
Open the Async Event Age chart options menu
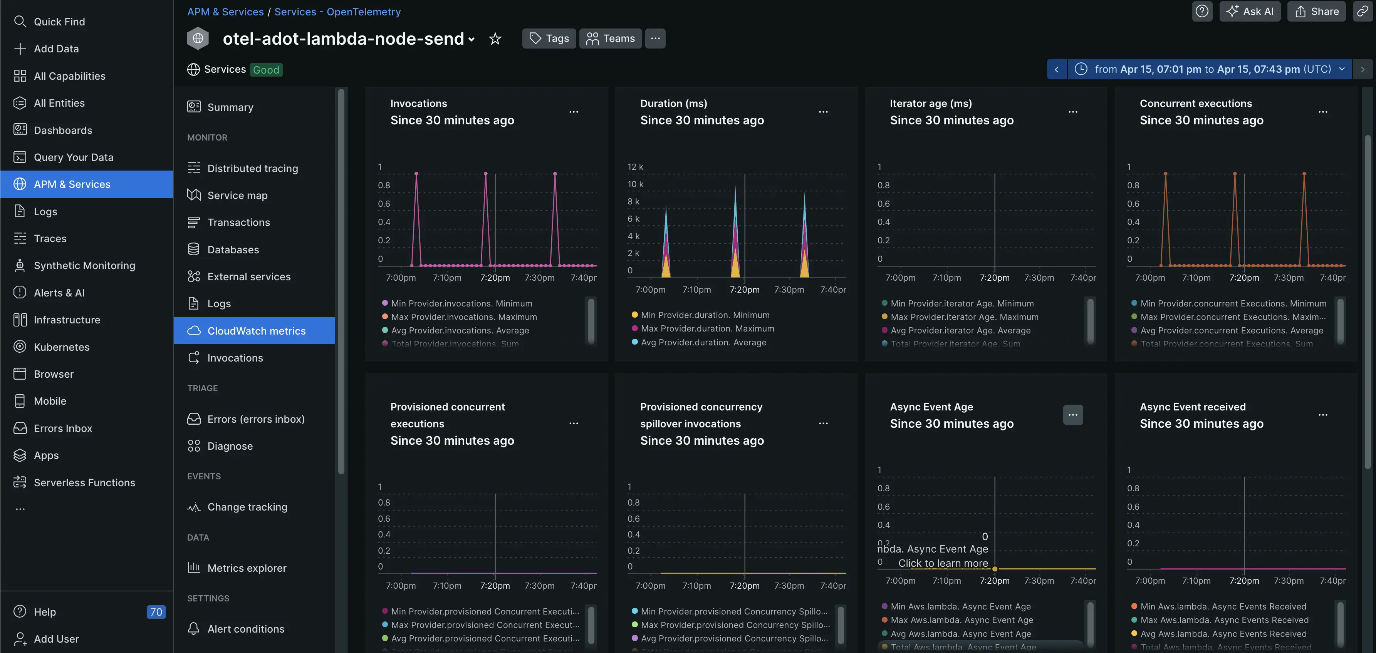pos(1072,415)
